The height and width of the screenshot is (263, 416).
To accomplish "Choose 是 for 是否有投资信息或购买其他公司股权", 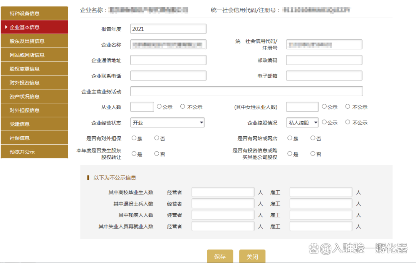I will tap(290, 154).
